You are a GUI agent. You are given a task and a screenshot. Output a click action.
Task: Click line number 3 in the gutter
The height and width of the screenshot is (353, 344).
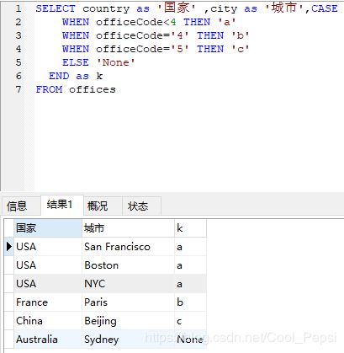pos(19,35)
